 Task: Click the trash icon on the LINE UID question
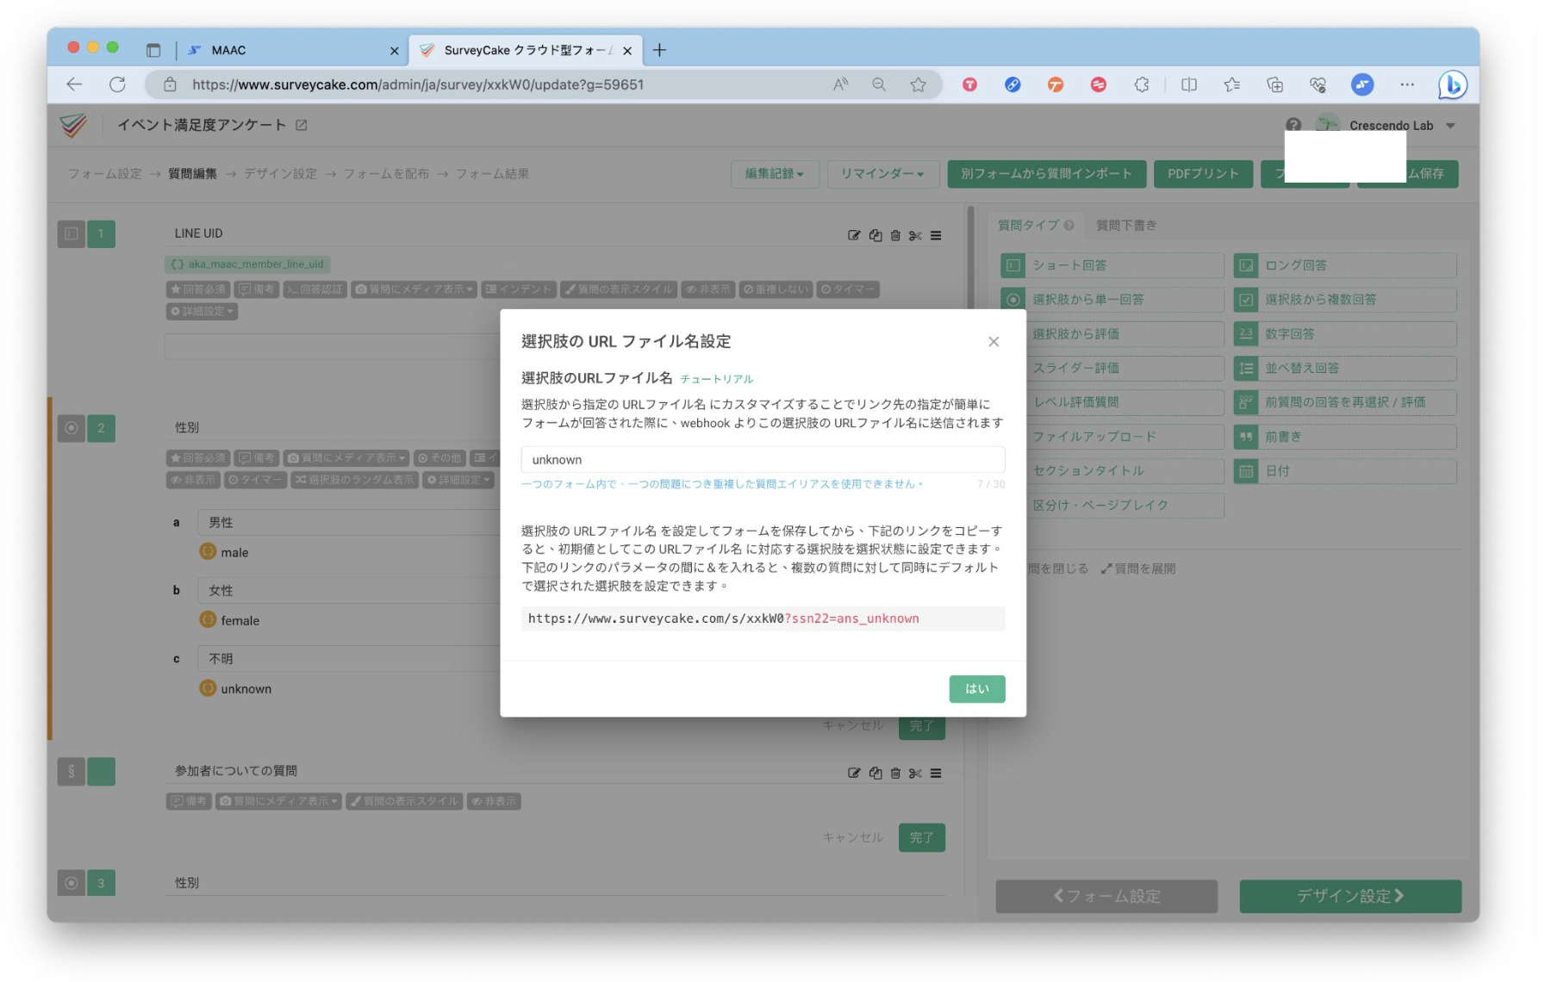click(895, 235)
